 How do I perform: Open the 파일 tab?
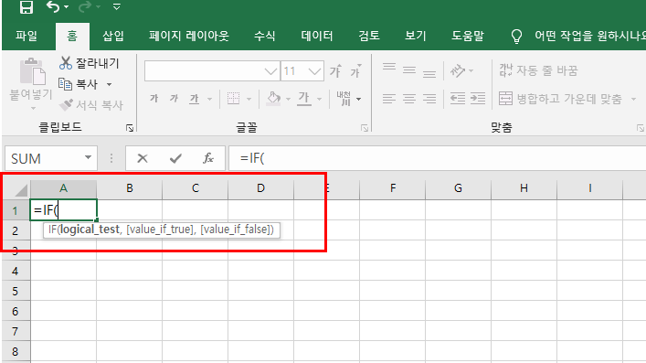click(x=26, y=36)
